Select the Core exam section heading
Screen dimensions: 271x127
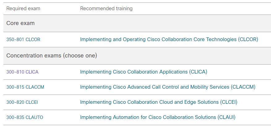tap(20, 23)
